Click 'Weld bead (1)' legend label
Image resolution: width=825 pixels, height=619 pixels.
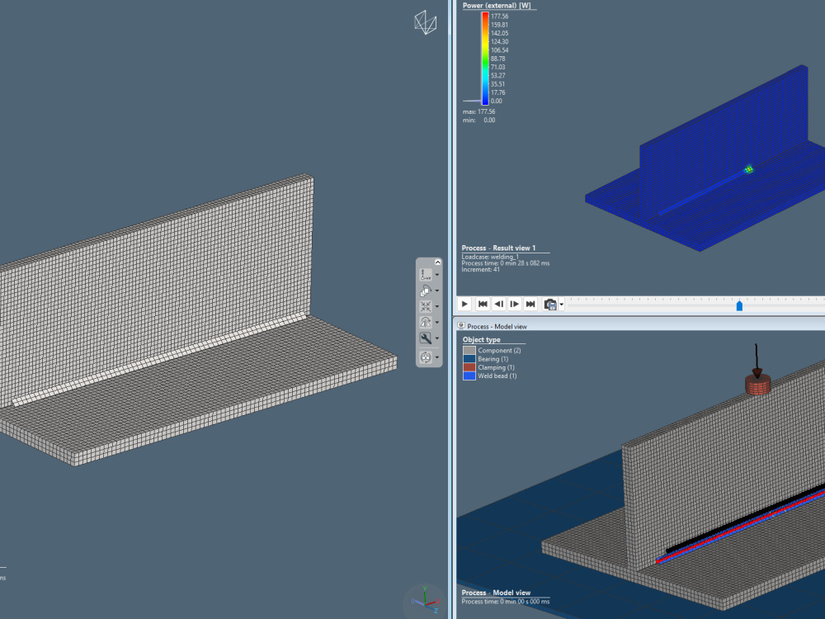tap(497, 376)
